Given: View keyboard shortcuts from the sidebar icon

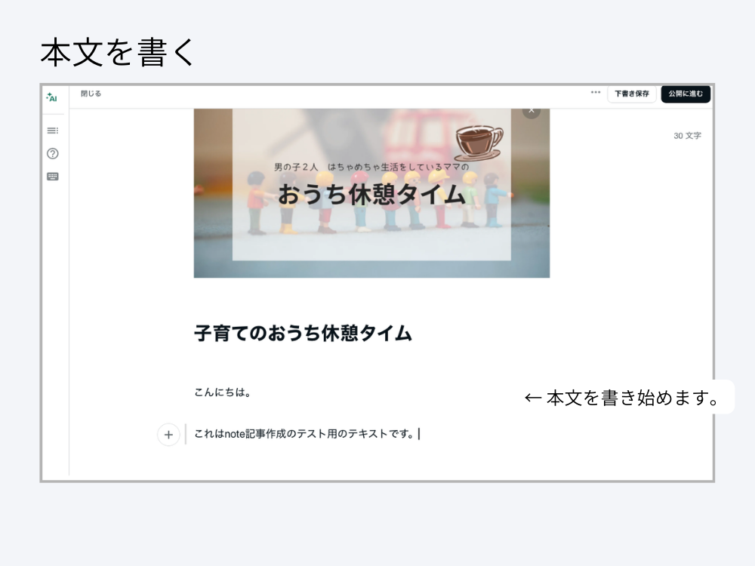Looking at the screenshot, I should [52, 176].
